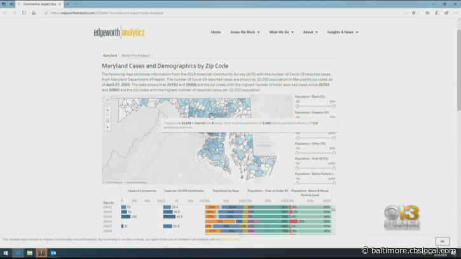
Task: Click the browser forward arrow
Action: (15, 13)
